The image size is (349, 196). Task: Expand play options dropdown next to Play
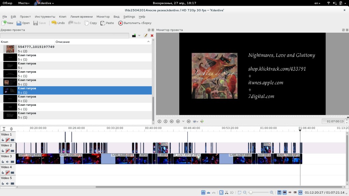[183, 121]
